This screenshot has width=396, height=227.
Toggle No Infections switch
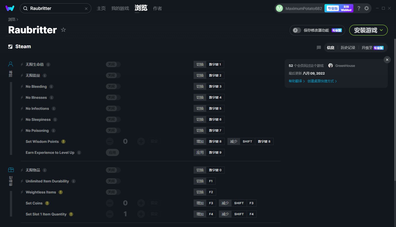coord(113,108)
